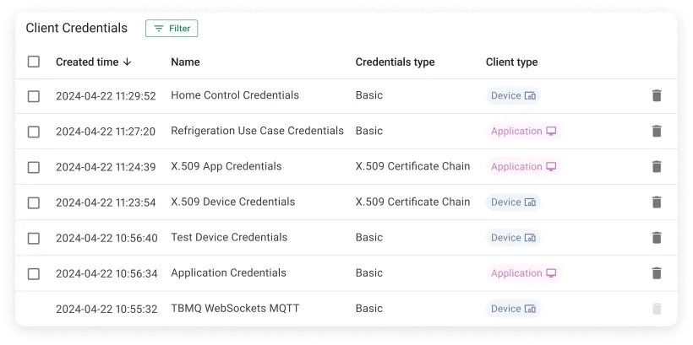Viewport: 693px width, 345px height.
Task: Click trash icon for X.509 App Credentials
Action: click(656, 167)
